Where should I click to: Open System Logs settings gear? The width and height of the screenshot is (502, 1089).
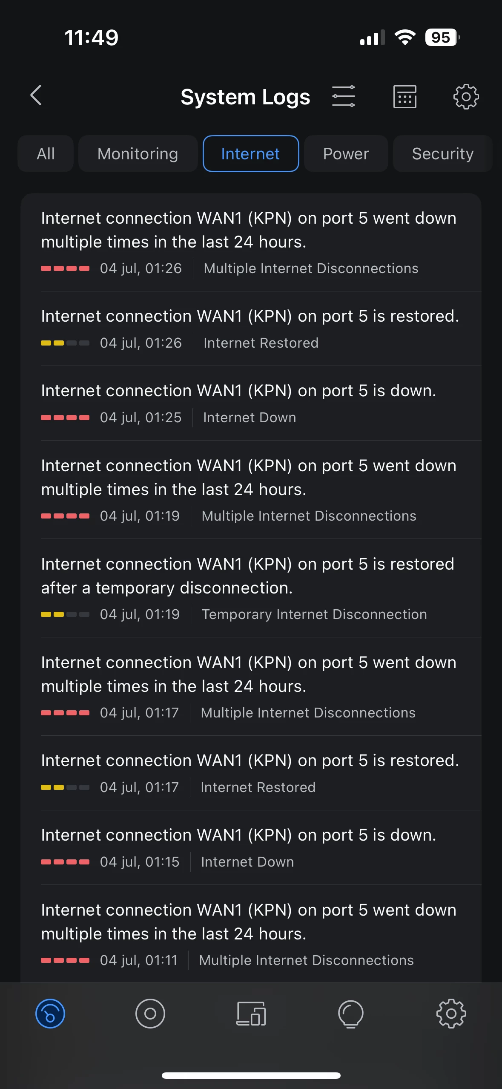(466, 97)
